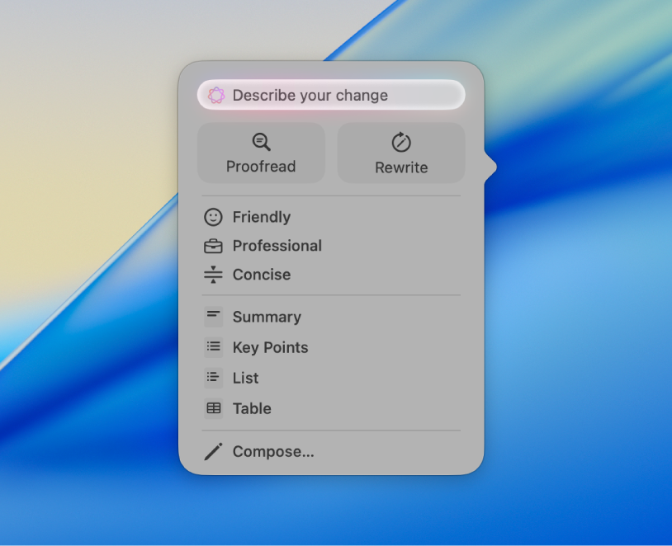Start a Rewrite of the selection
Screen dimensions: 672x546
[x=401, y=153]
